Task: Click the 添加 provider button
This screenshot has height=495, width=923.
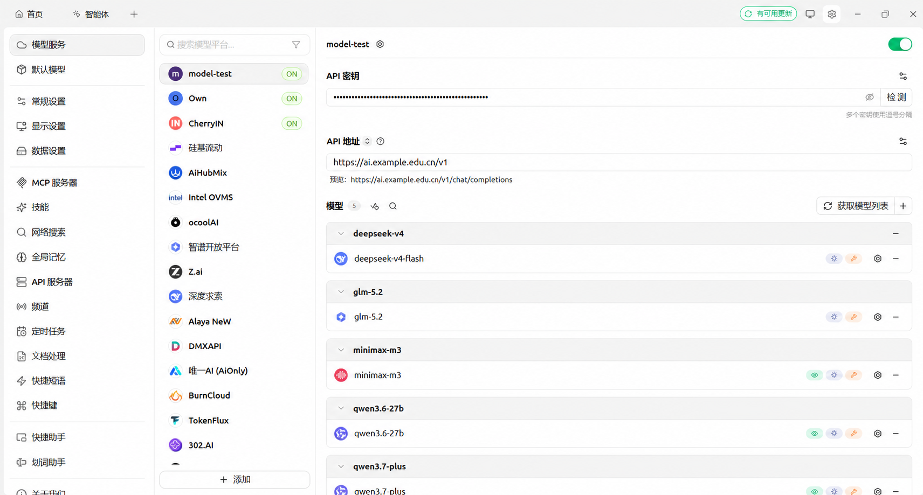Action: tap(235, 479)
